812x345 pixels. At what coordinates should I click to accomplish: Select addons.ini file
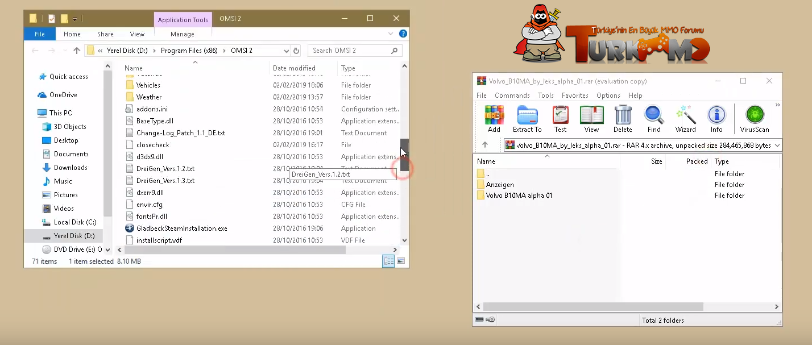tap(152, 109)
